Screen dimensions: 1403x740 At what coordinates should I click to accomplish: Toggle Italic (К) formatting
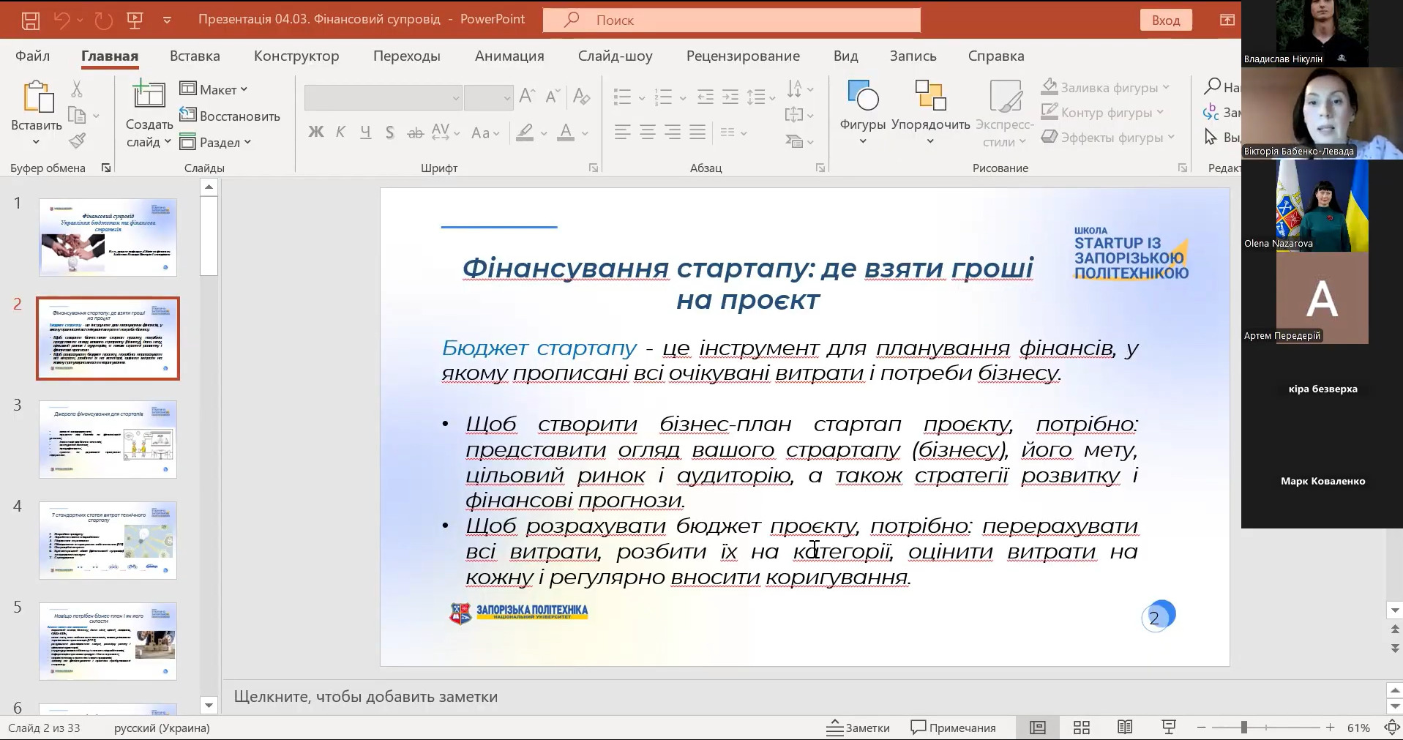[340, 132]
